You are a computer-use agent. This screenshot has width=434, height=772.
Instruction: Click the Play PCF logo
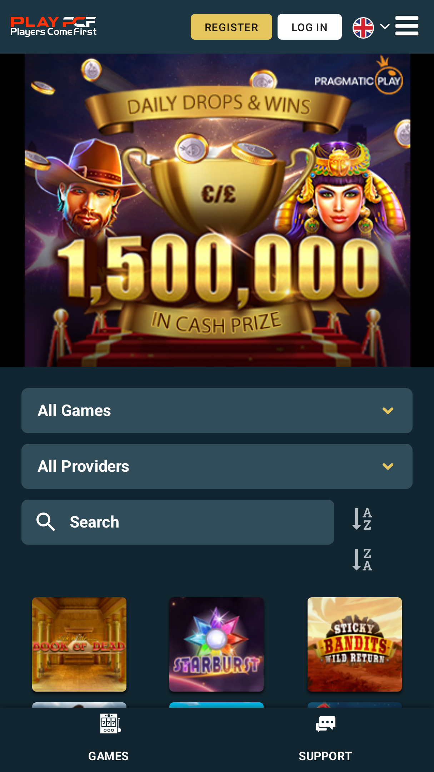coord(54,26)
